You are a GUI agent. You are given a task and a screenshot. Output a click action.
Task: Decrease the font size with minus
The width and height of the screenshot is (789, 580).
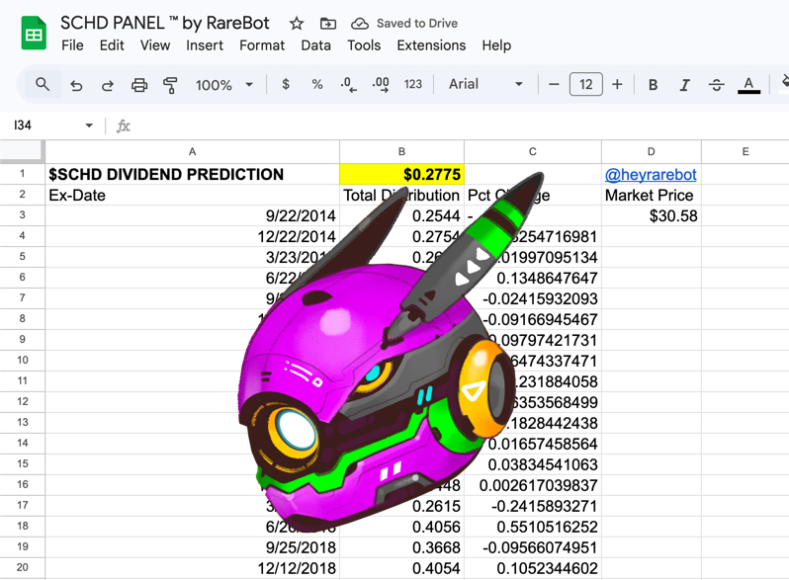click(x=554, y=84)
